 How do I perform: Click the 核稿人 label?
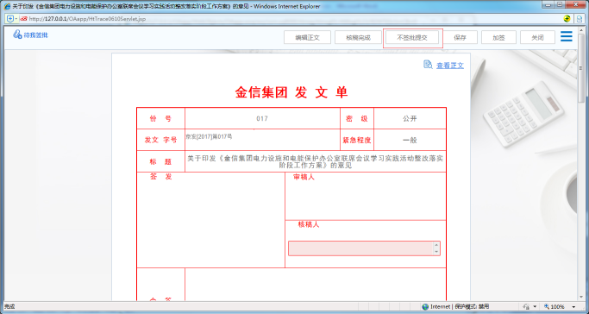click(309, 224)
